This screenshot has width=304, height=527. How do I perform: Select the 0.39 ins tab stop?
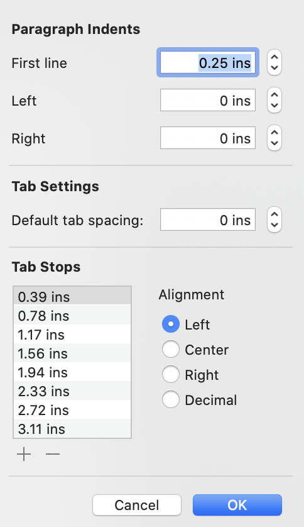pyautogui.click(x=72, y=296)
